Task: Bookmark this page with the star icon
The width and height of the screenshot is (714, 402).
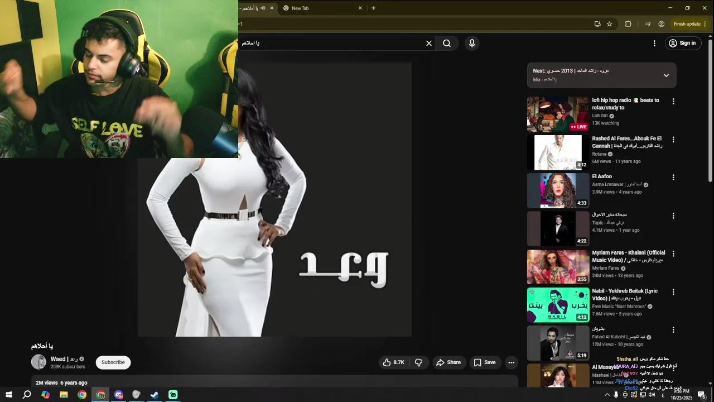Action: pyautogui.click(x=610, y=24)
